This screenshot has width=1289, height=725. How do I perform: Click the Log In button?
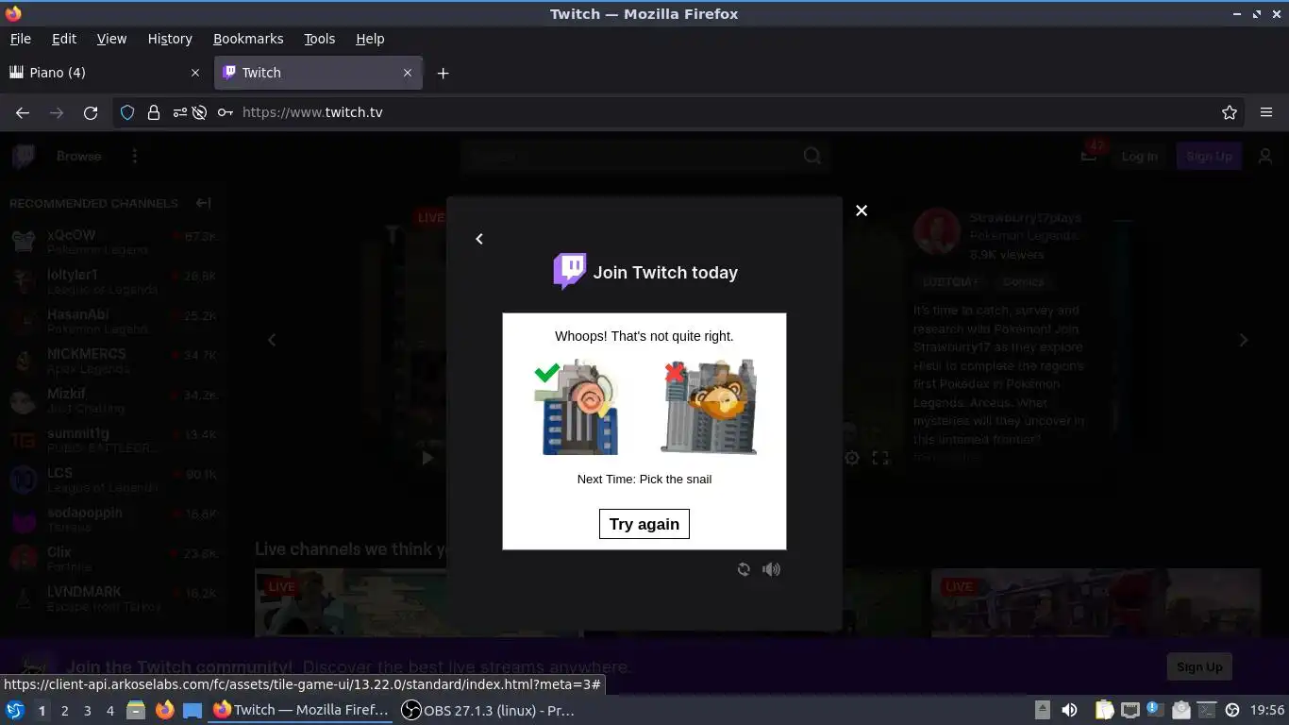click(x=1139, y=157)
